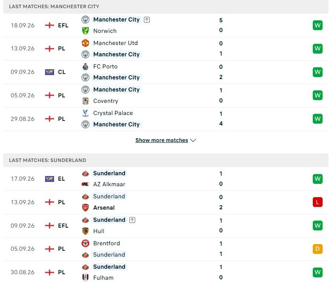Click the FC Porto club crest
The image size is (332, 284).
85,67
